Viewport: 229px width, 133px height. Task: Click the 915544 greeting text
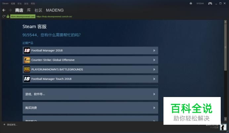click(x=51, y=35)
